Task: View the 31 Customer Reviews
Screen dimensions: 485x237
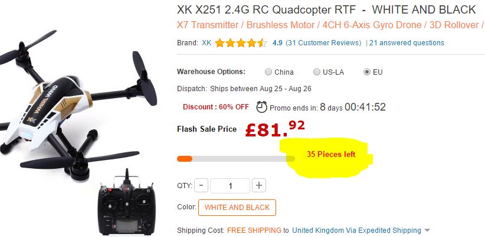Action: point(323,43)
